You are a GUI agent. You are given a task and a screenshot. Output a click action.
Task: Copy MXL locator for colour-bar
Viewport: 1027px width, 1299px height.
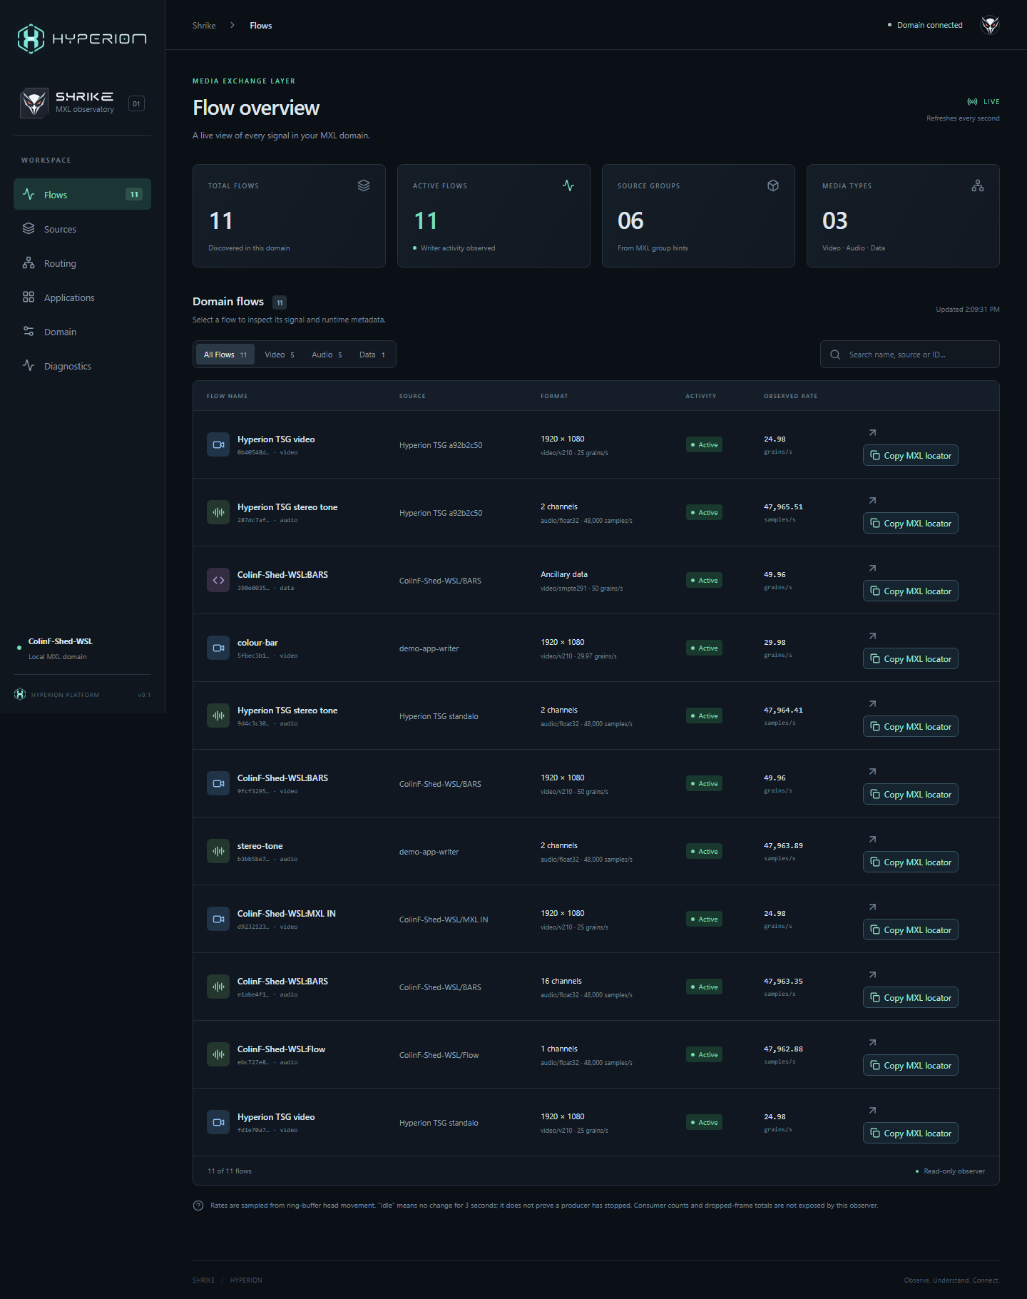tap(911, 658)
